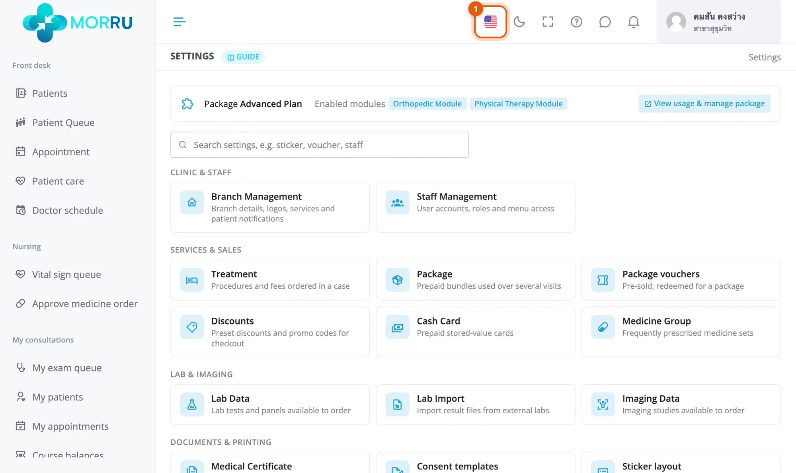Click the Package vouchers ticket icon

point(603,280)
